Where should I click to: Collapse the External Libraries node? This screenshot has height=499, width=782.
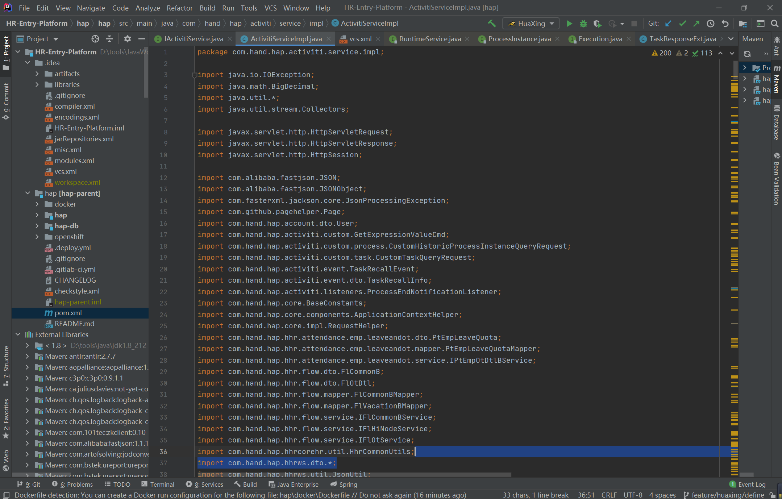(x=18, y=334)
